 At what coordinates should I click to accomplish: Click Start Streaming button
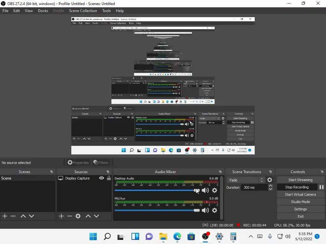[301, 180]
